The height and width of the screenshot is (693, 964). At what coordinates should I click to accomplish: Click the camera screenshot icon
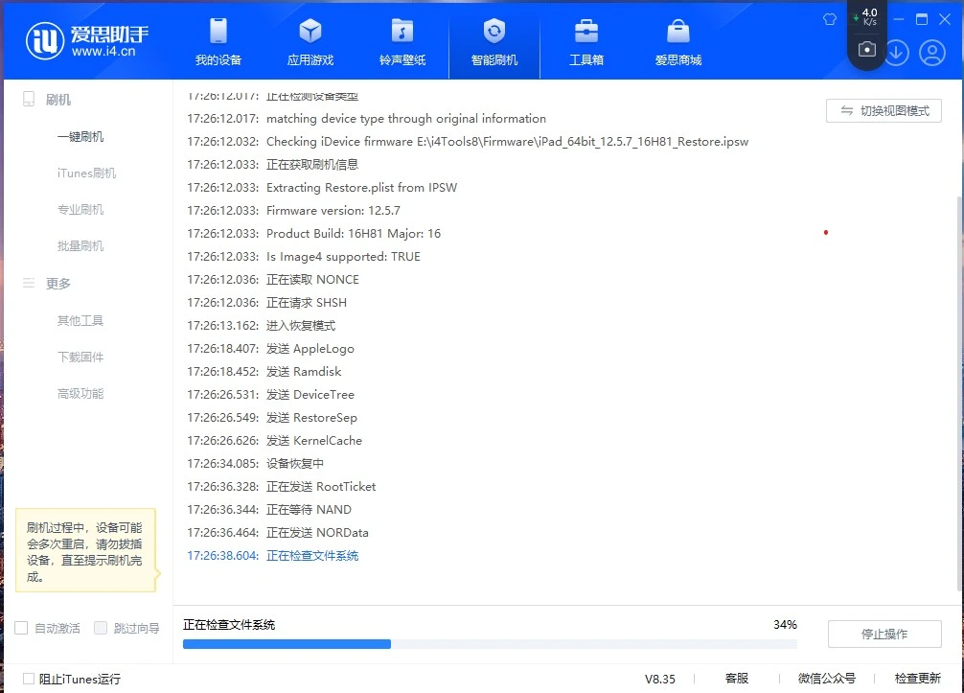tap(867, 50)
